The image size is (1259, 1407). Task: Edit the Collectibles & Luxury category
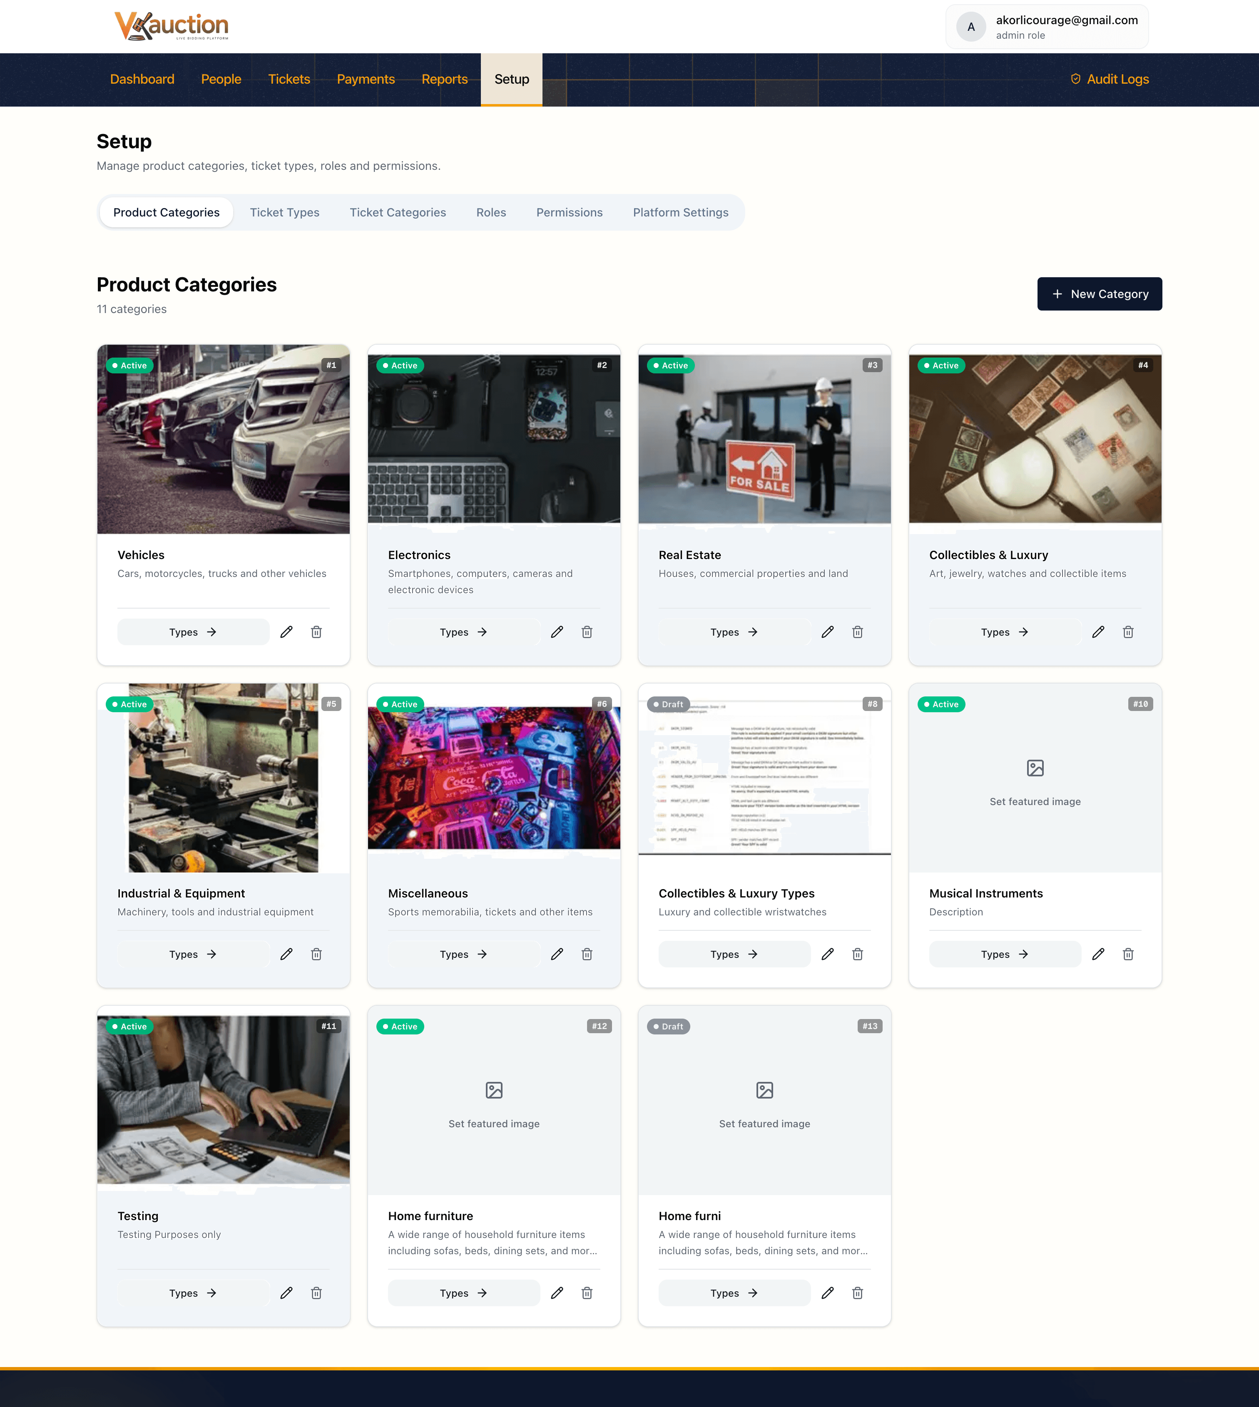(1098, 631)
